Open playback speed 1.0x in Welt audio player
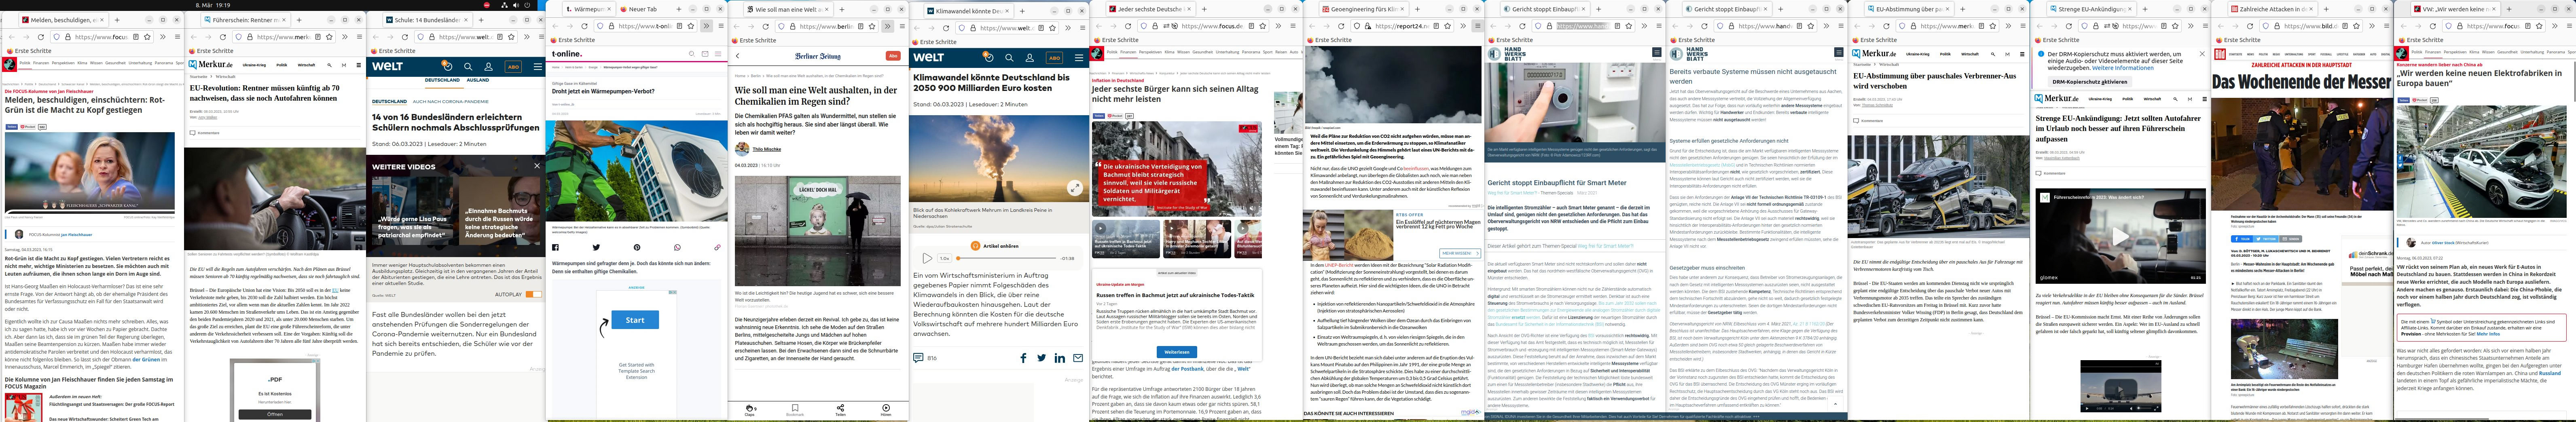 pyautogui.click(x=944, y=258)
